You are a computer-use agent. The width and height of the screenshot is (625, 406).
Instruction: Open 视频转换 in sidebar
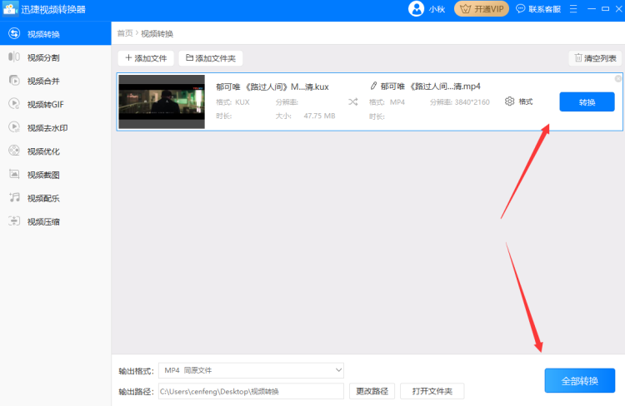coord(55,34)
